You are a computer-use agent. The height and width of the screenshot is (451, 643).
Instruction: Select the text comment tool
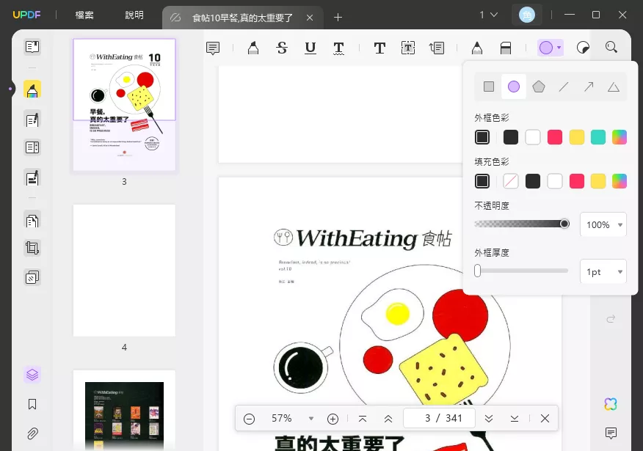point(379,48)
